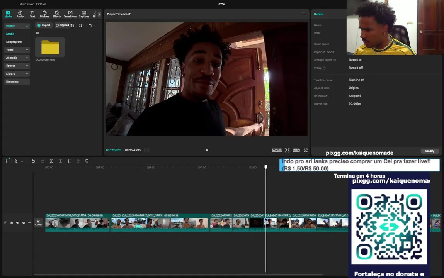The height and width of the screenshot is (278, 444).
Task: Switch to the Media tab
Action: (x=8, y=14)
